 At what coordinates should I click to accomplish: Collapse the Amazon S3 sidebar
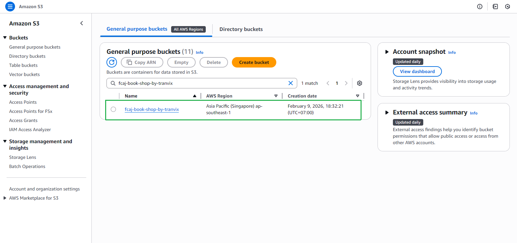tap(82, 23)
